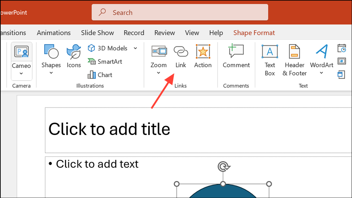Viewport: 352px width, 198px height.
Task: Click the title placeholder text
Action: pos(109,129)
